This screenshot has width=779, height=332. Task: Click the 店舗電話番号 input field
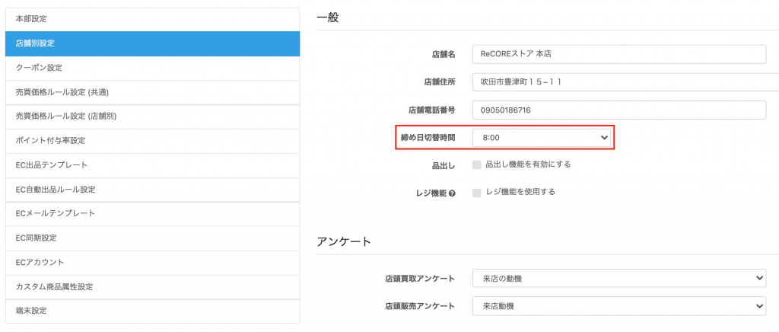point(619,110)
